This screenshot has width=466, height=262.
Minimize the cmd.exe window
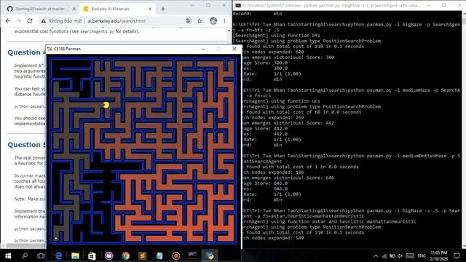[x=429, y=5]
